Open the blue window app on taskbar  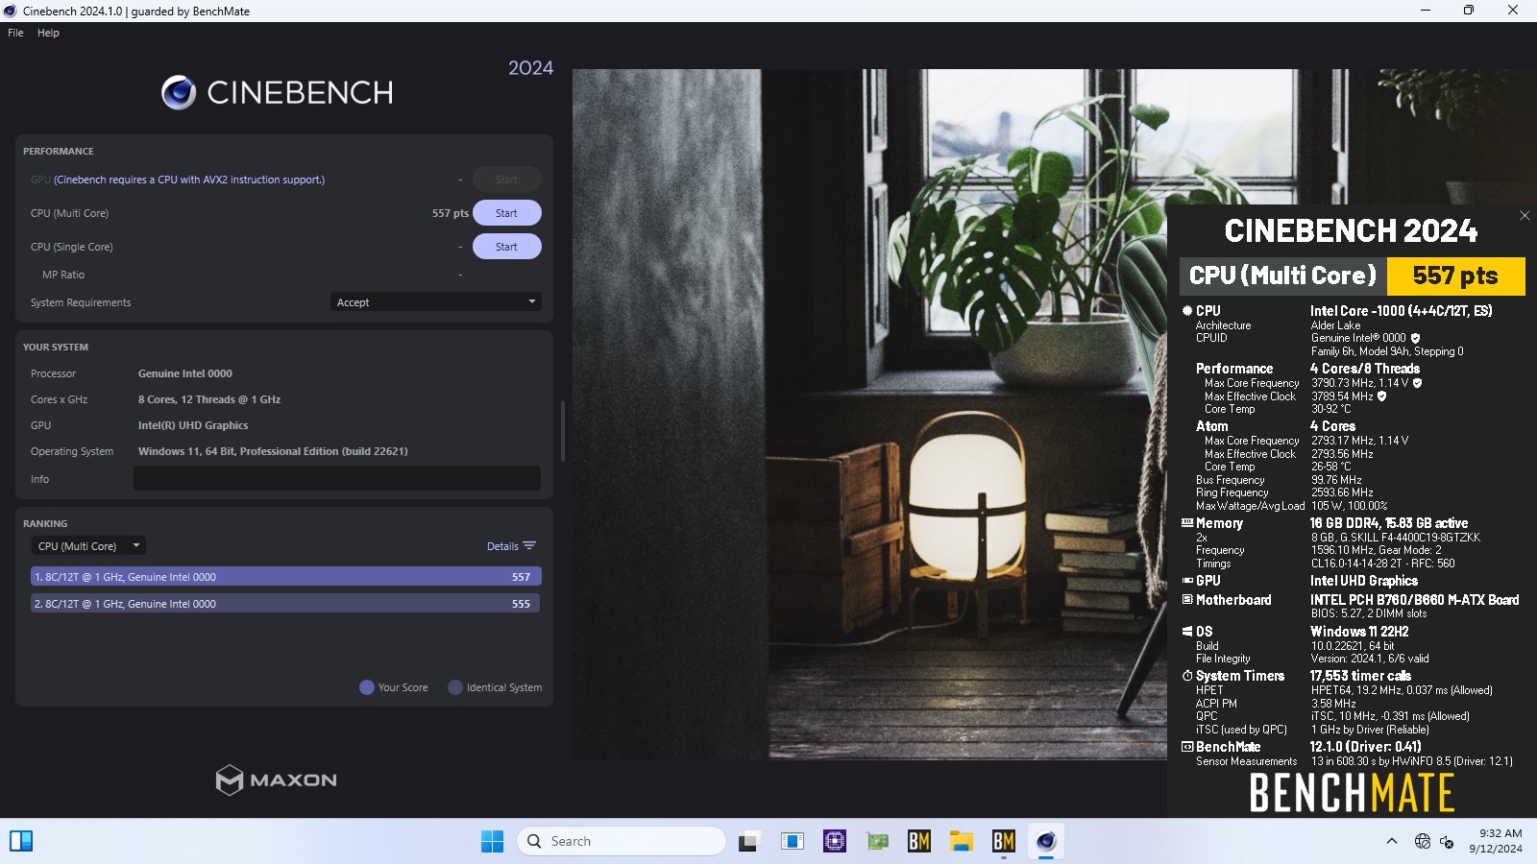792,841
